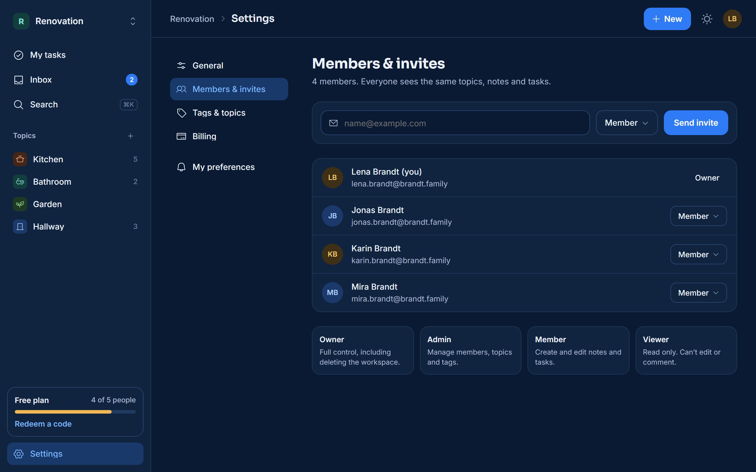The width and height of the screenshot is (756, 472).
Task: Click Karin Brandt's KB avatar
Action: tap(333, 254)
